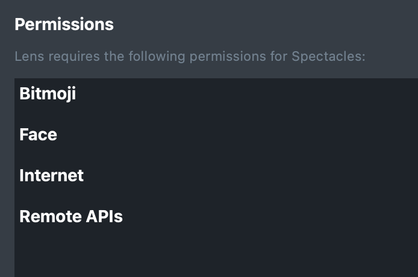
Task: Click the word Spectacles in the description
Action: tap(327, 57)
